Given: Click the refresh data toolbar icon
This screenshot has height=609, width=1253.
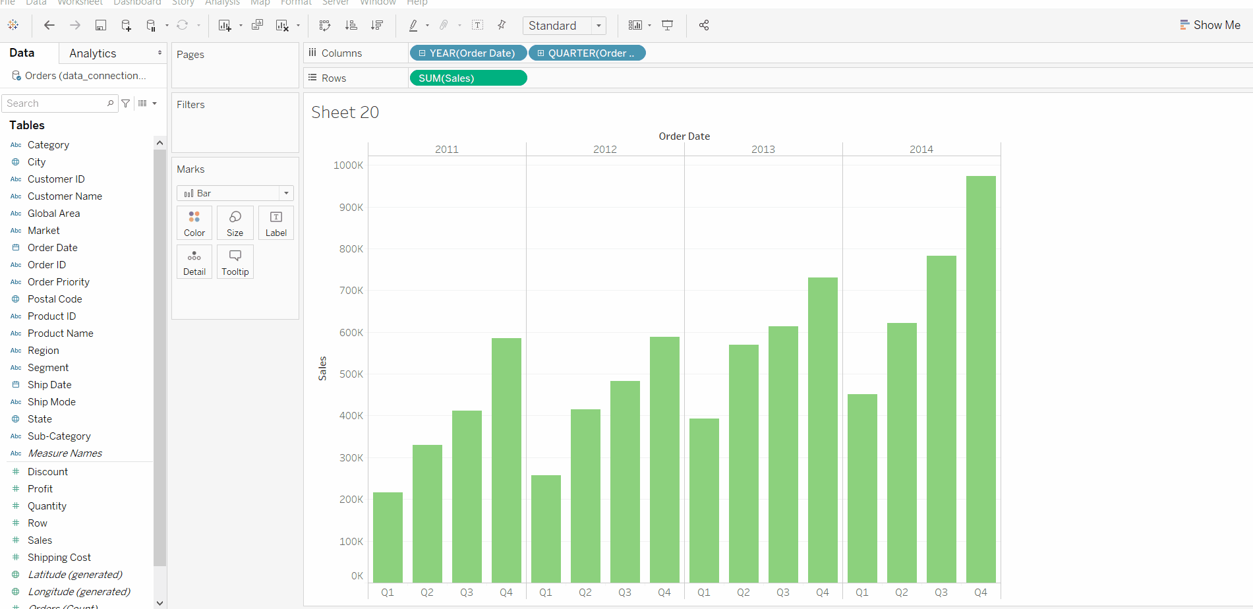Looking at the screenshot, I should (183, 25).
